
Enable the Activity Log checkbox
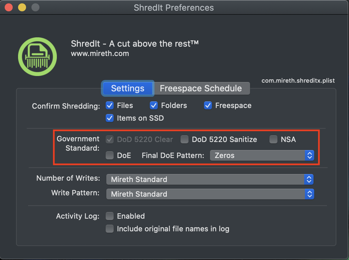tap(110, 216)
